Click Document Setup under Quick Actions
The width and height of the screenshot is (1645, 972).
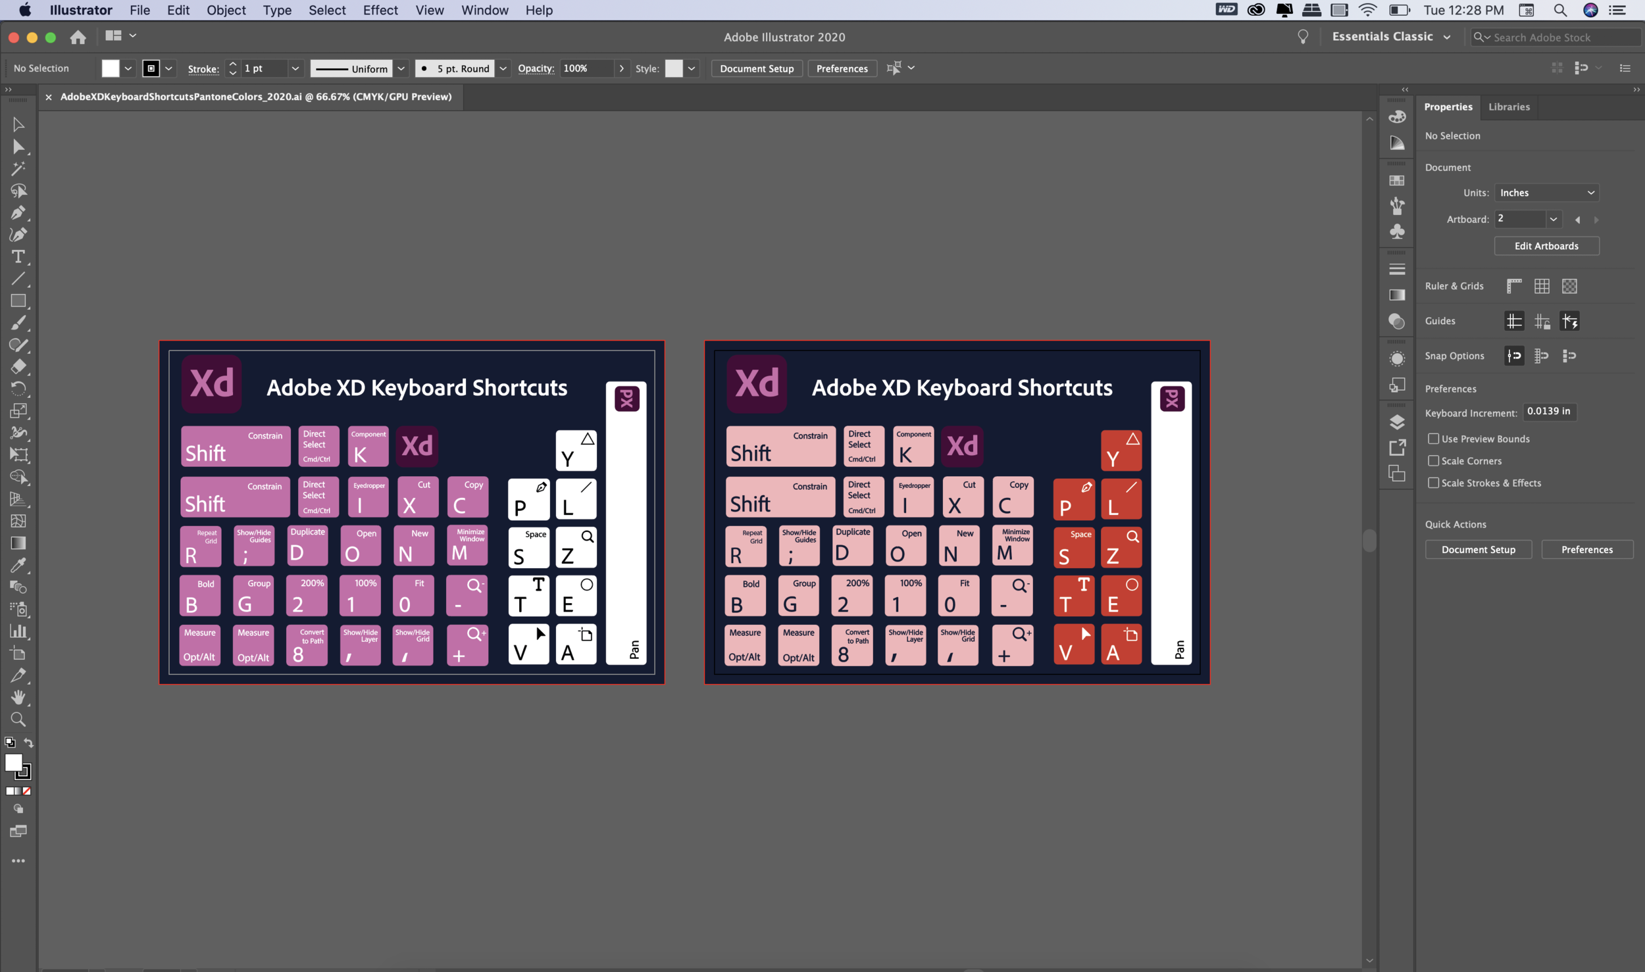click(x=1478, y=550)
